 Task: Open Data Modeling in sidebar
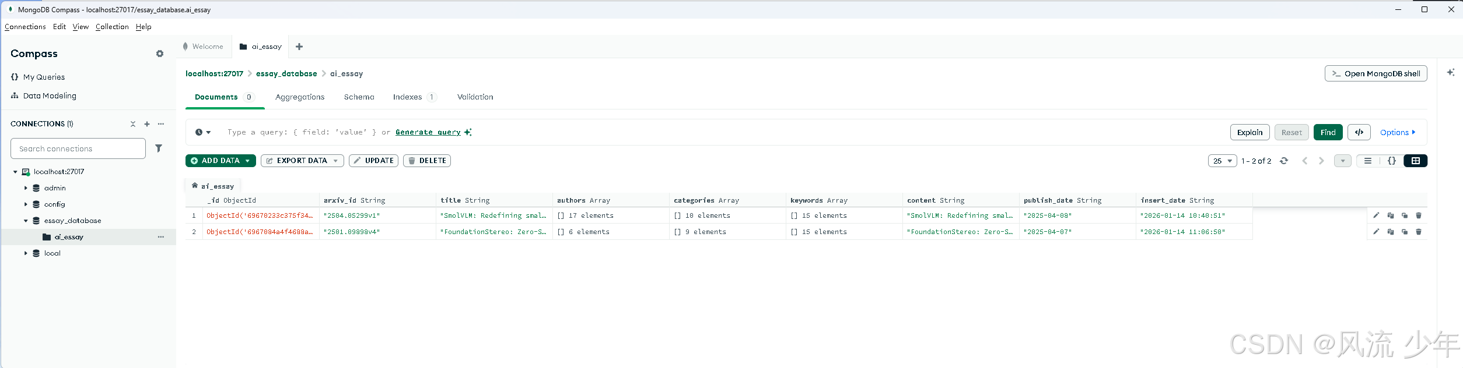click(x=50, y=95)
